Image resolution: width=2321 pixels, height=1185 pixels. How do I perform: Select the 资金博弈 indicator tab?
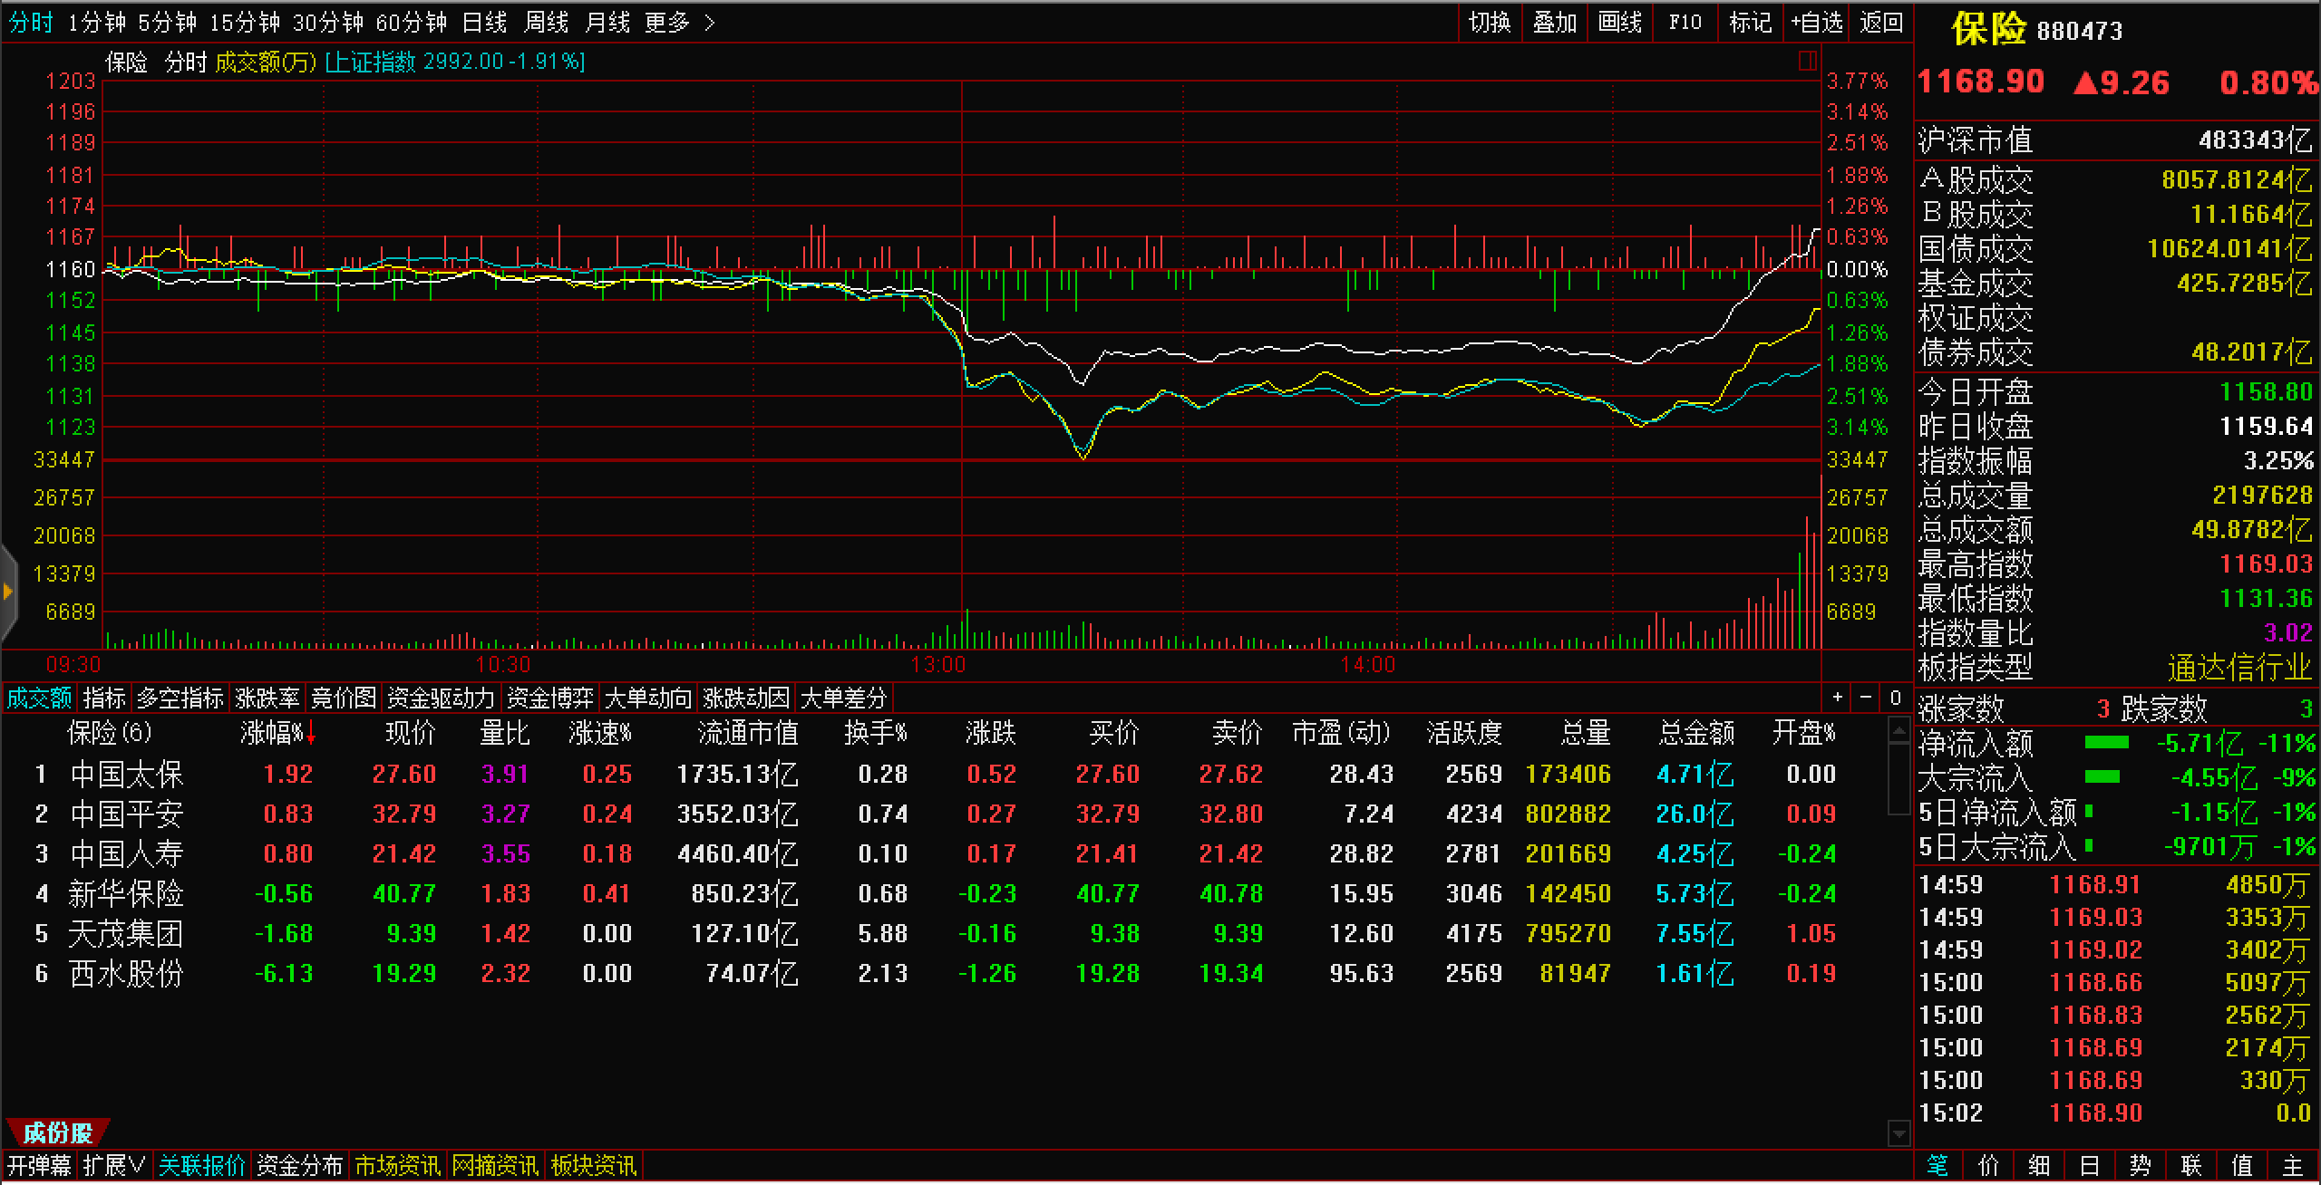tap(549, 698)
